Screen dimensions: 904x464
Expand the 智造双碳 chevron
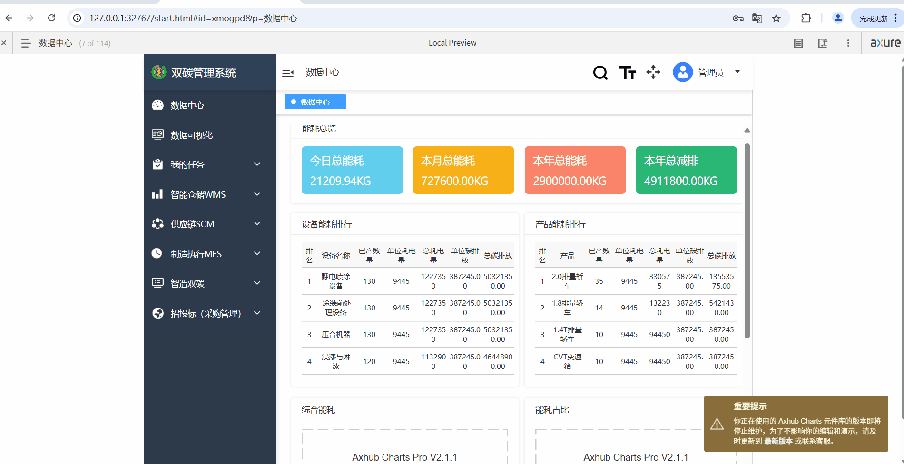coord(257,283)
